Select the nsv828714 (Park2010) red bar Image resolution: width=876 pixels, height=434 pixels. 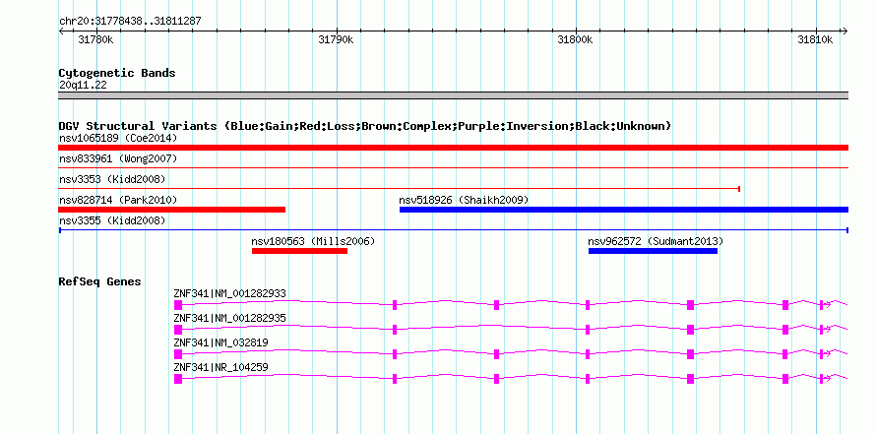171,210
